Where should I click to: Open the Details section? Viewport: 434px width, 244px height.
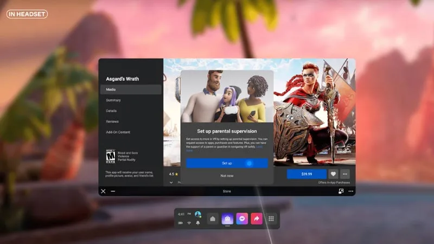click(x=111, y=111)
